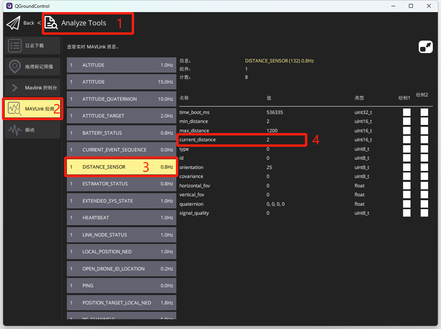Click the MAVLink inspector chart icon
This screenshot has height=329, width=441.
[x=14, y=108]
